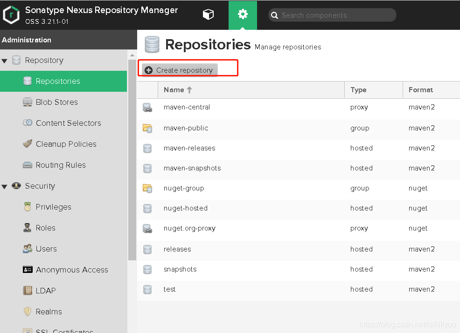Open Realms via the shield icon
Screen dimensions: 460x333
(28, 312)
